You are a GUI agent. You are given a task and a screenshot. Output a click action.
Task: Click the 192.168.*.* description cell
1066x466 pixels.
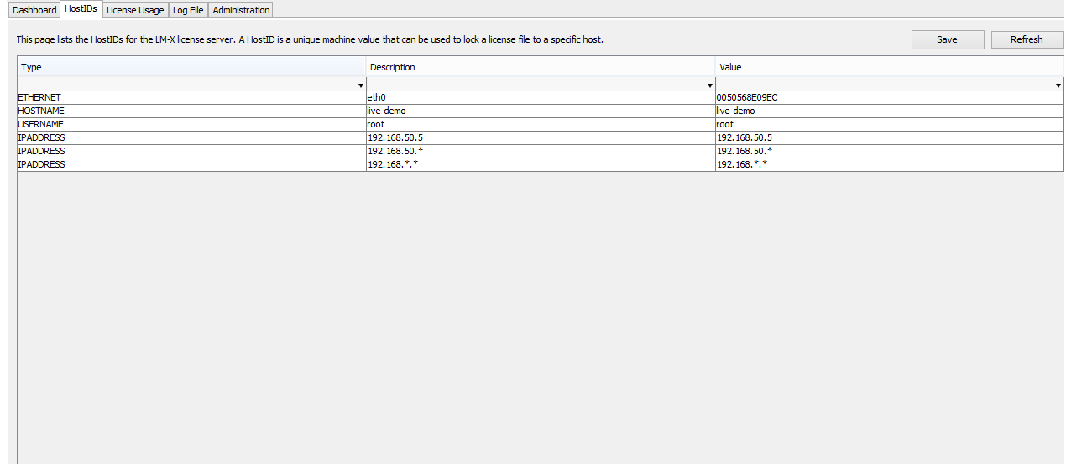click(x=541, y=164)
